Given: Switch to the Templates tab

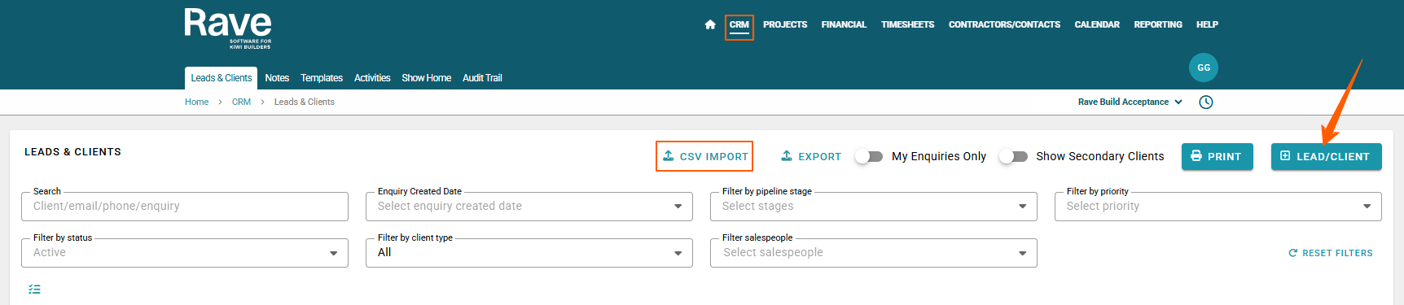Looking at the screenshot, I should [x=322, y=78].
